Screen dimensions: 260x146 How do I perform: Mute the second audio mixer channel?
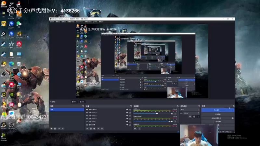[172, 121]
